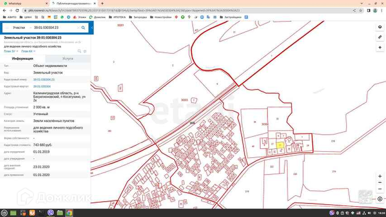Open cadastral number link 39:01:030304:23
Image resolution: width=386 pixels, height=217 pixels.
point(44,80)
